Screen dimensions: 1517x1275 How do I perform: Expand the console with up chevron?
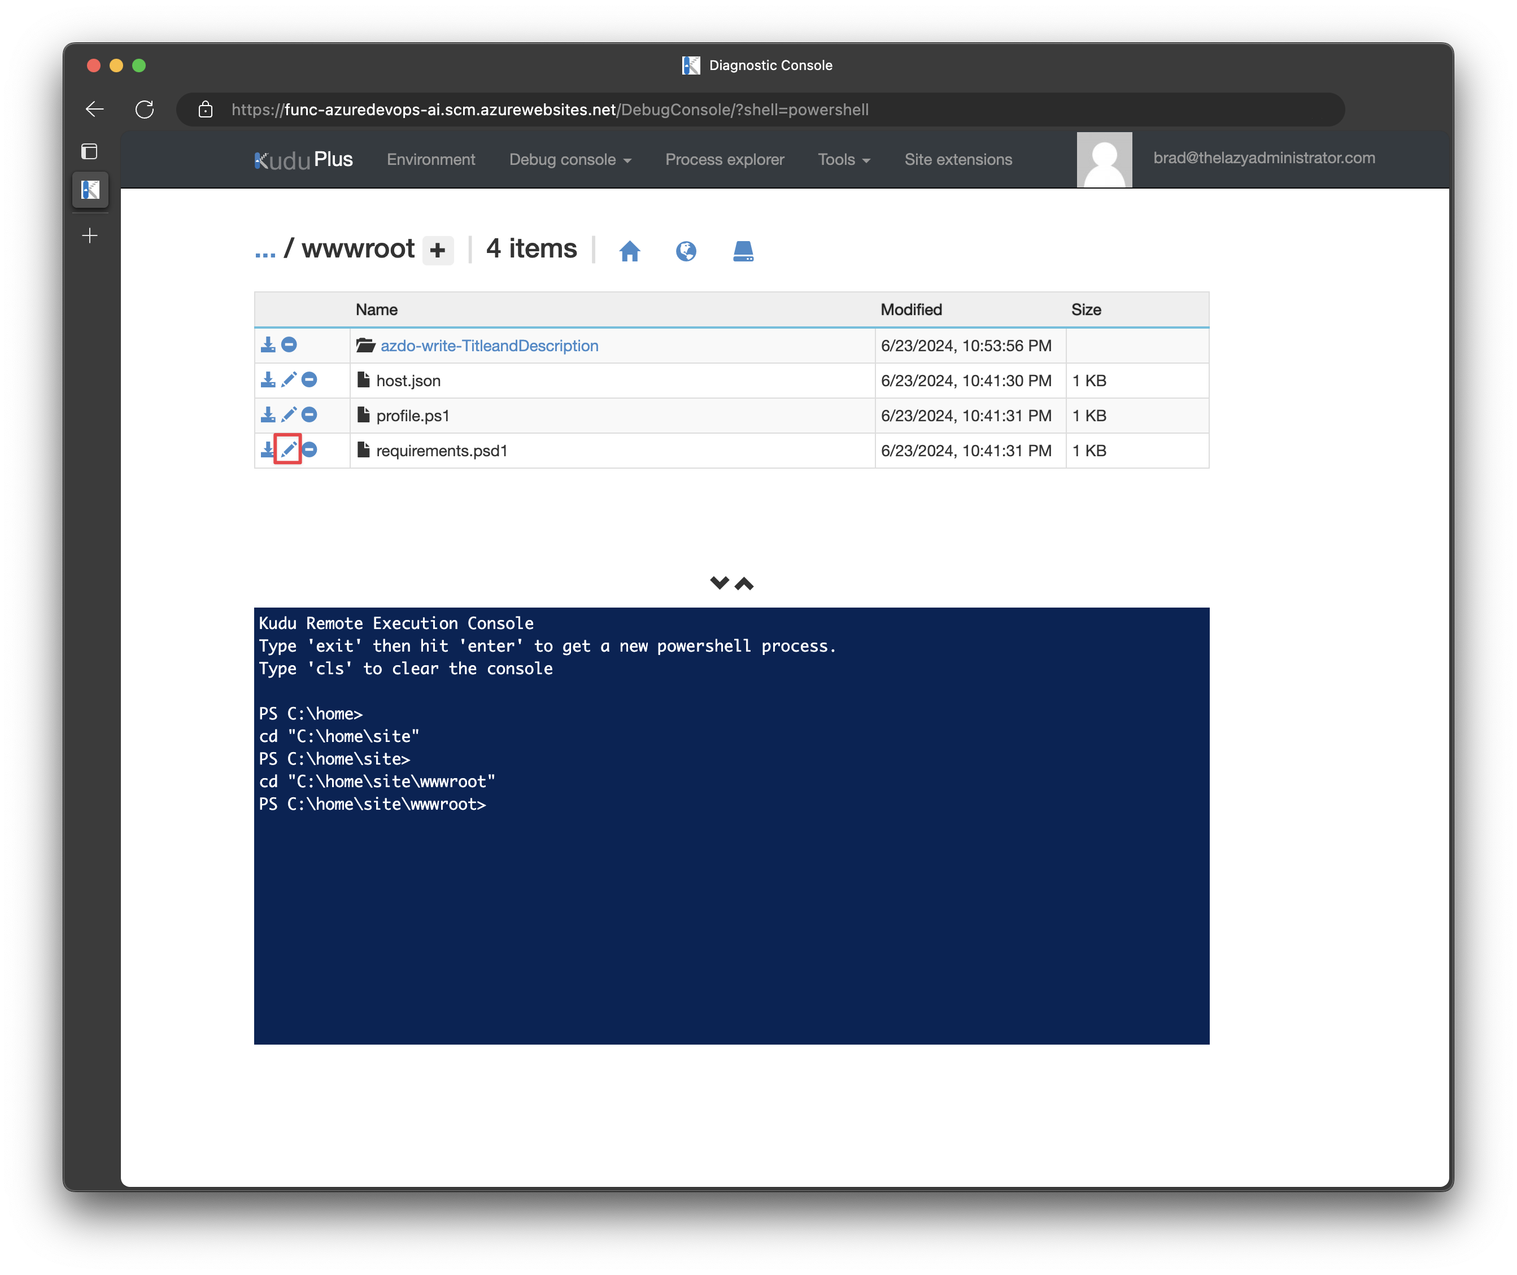pyautogui.click(x=744, y=583)
